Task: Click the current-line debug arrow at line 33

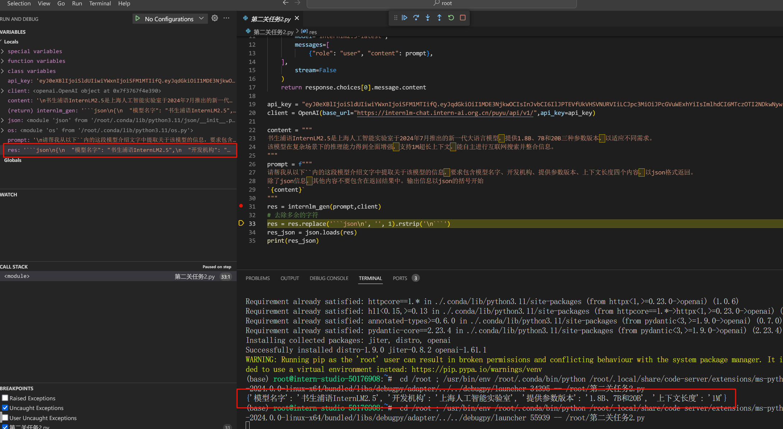Action: point(241,223)
